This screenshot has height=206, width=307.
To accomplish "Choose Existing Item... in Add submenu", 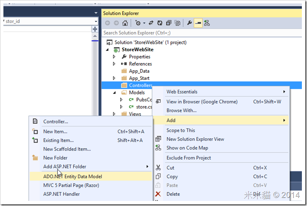I will [91, 140].
